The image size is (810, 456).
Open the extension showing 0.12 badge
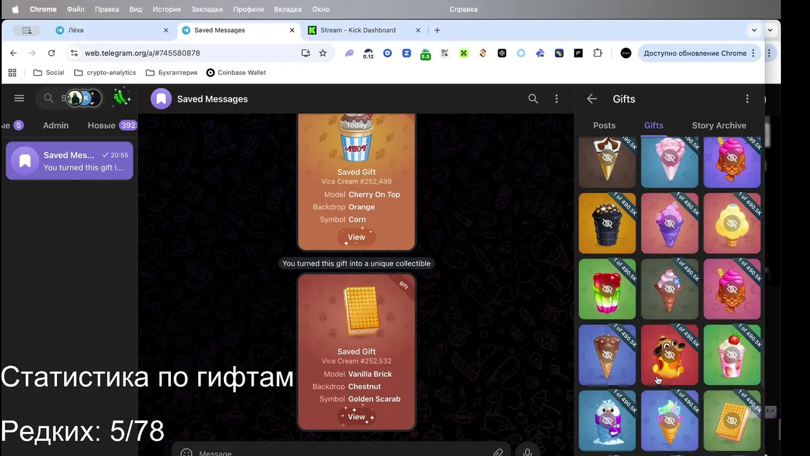368,54
